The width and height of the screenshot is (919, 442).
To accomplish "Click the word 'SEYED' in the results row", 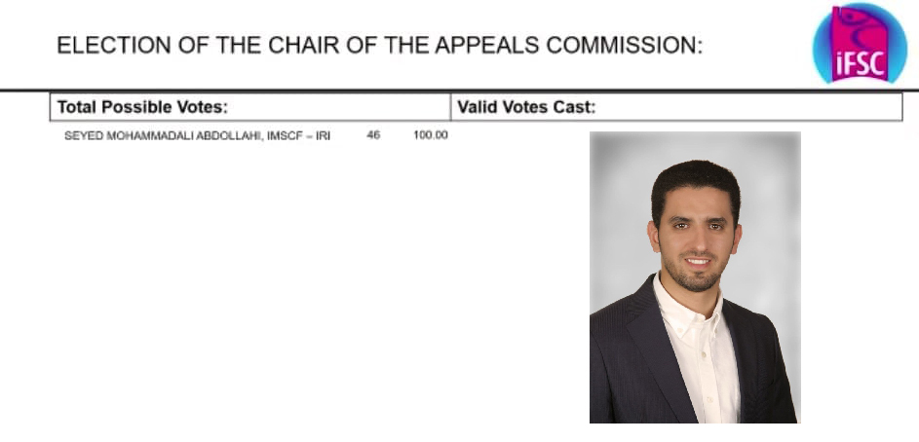I will (80, 135).
